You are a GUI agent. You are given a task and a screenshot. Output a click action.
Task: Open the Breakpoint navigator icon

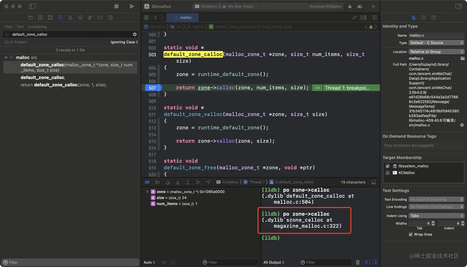(x=100, y=18)
